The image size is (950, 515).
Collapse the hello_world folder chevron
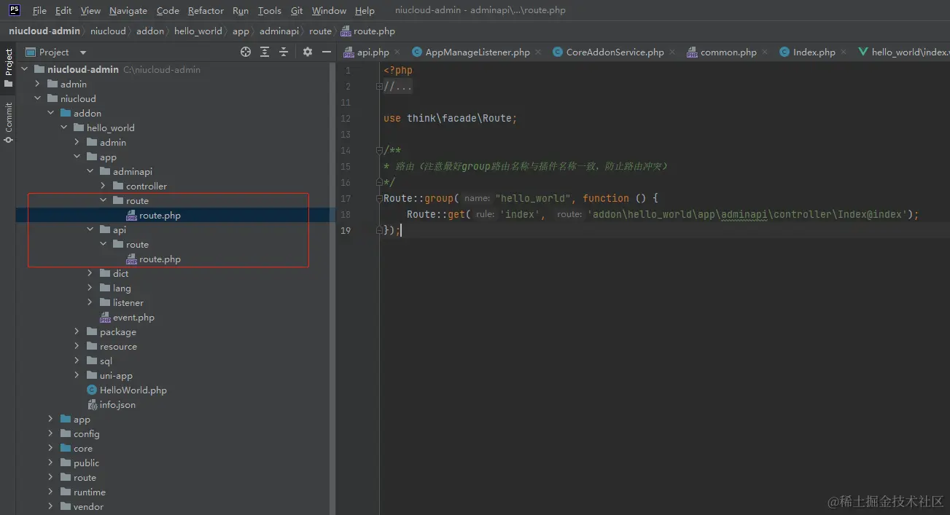63,127
